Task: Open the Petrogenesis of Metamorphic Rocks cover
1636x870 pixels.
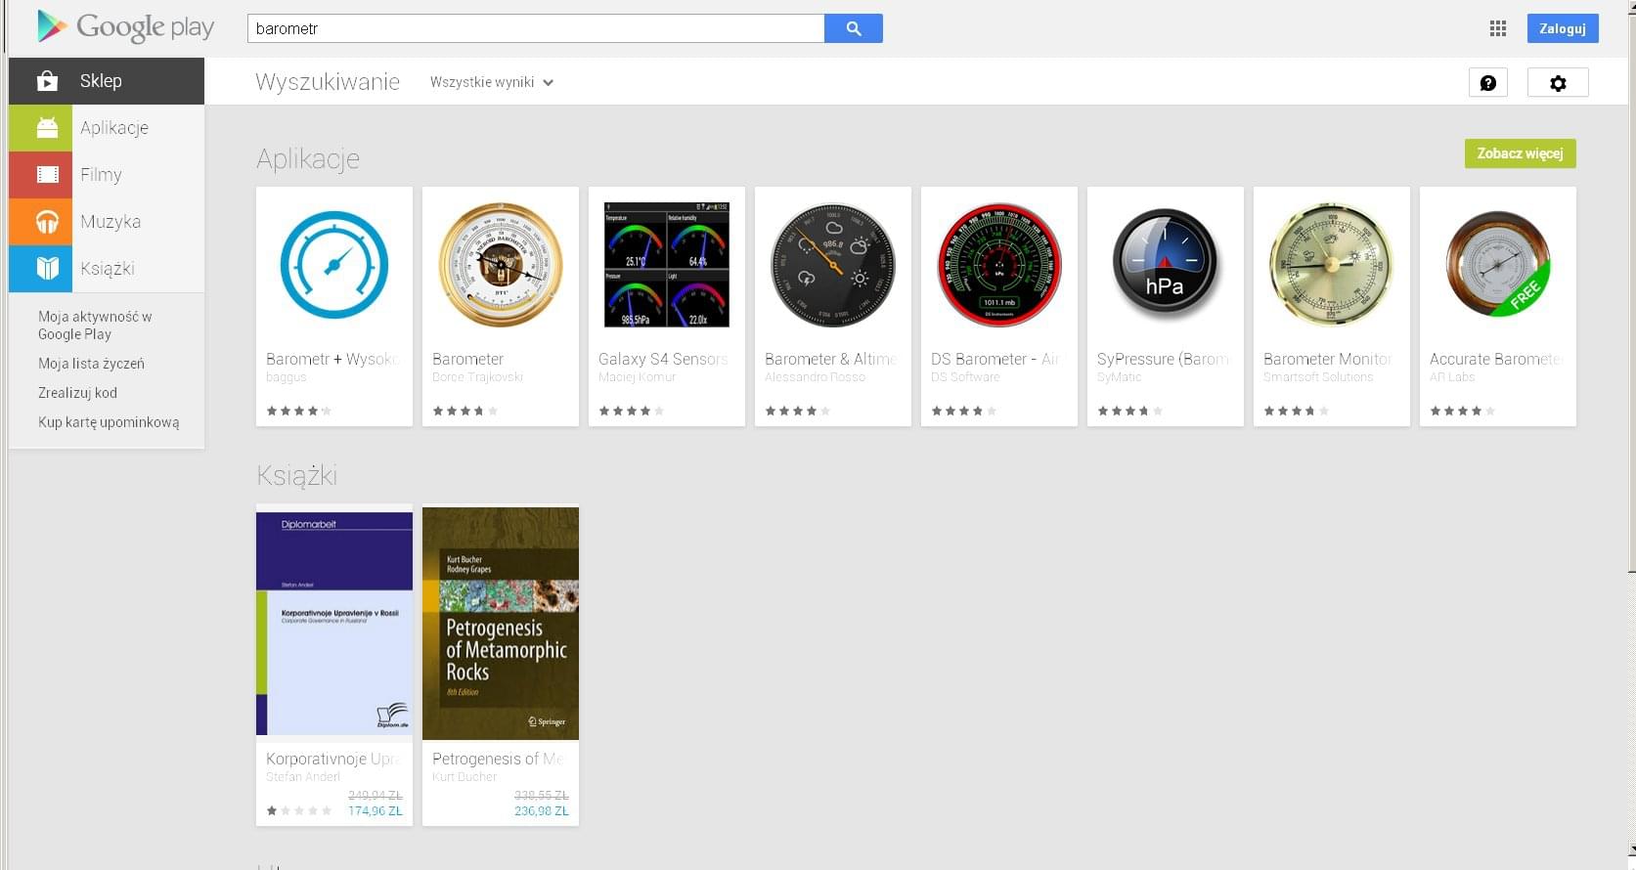Action: pyautogui.click(x=501, y=623)
